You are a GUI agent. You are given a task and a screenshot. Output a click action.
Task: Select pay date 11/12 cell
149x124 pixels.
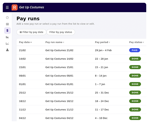tap(22, 110)
